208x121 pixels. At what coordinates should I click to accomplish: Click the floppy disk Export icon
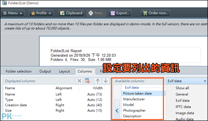click(x=113, y=13)
